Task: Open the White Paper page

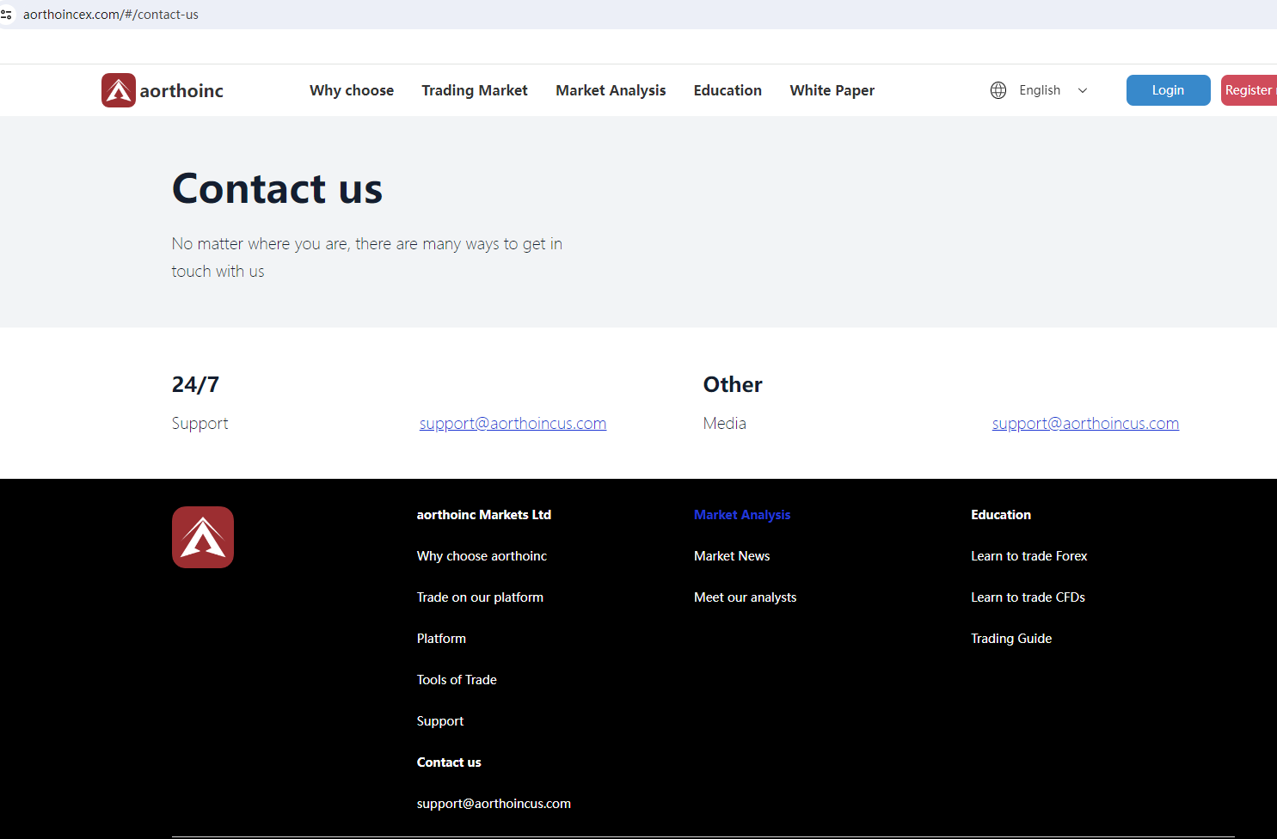Action: pos(832,90)
